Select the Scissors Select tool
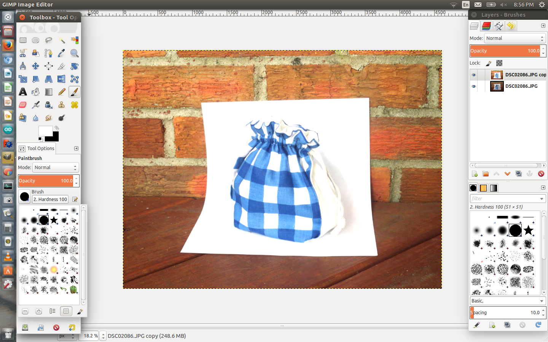This screenshot has height=342, width=548. point(23,53)
